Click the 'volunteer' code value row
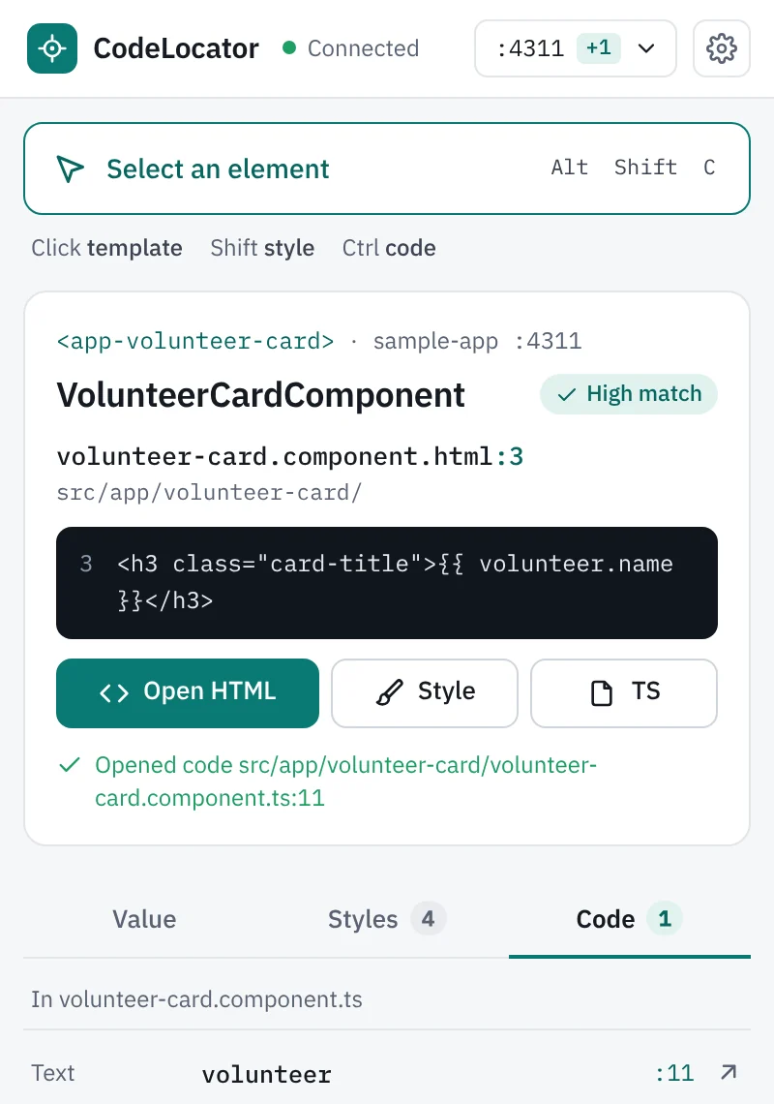This screenshot has height=1104, width=774. pos(387,1073)
